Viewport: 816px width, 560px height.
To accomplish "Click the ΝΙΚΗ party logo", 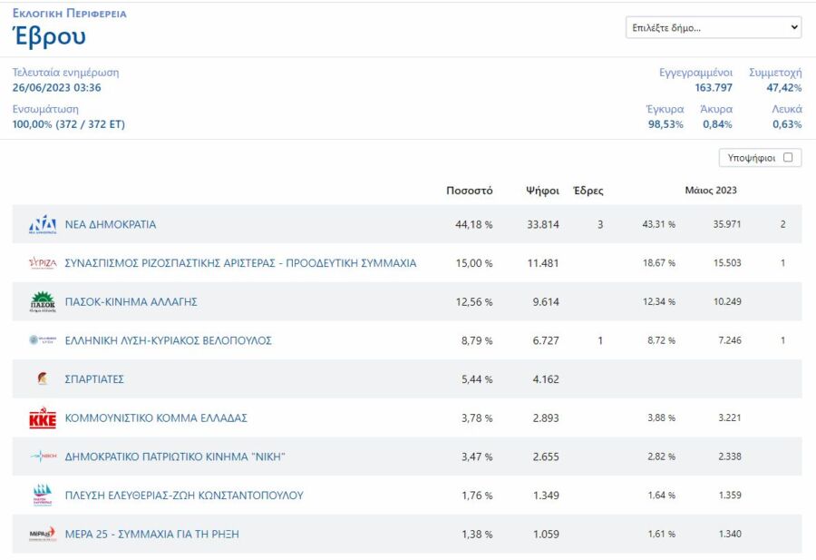I will 43,457.
